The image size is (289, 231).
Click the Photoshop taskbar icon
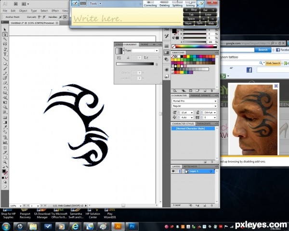132,226
